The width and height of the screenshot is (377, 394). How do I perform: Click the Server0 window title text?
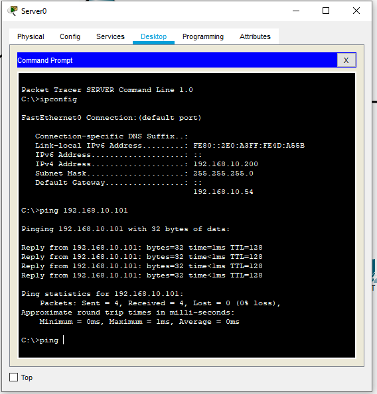click(34, 11)
